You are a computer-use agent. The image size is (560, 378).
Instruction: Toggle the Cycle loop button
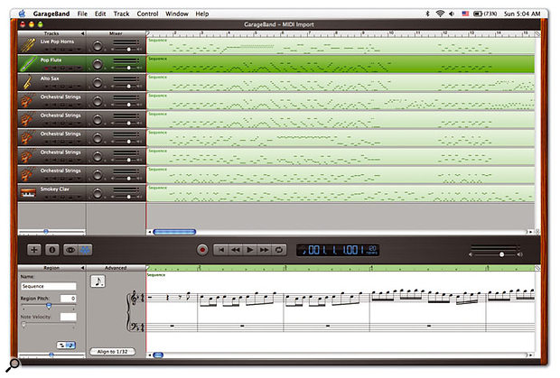(279, 250)
